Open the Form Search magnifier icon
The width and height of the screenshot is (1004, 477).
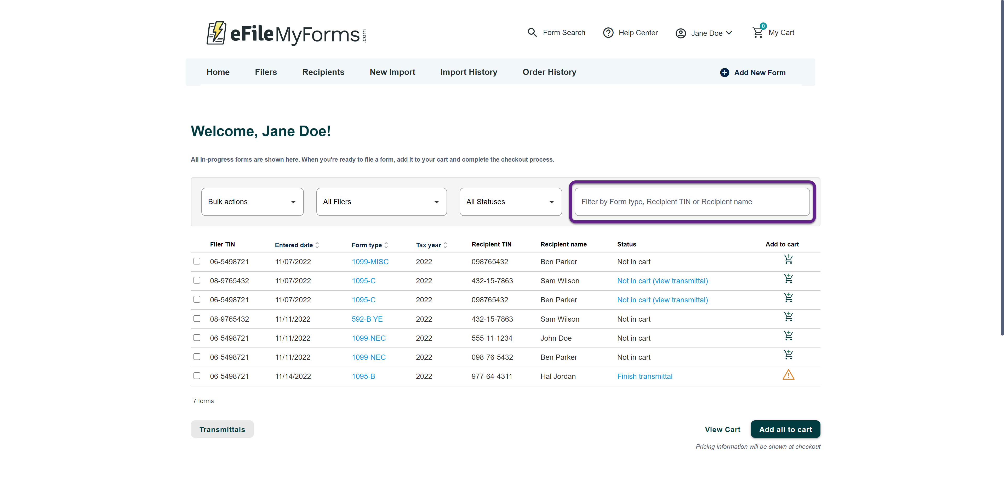(532, 32)
